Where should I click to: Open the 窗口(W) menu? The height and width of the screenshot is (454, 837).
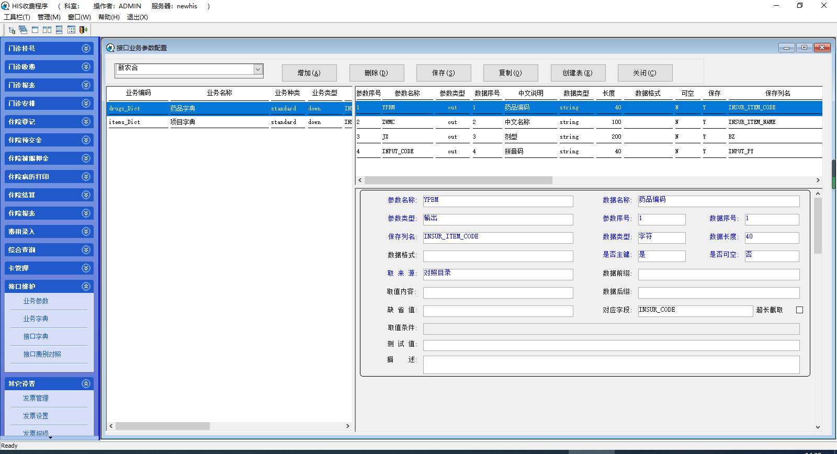click(79, 17)
